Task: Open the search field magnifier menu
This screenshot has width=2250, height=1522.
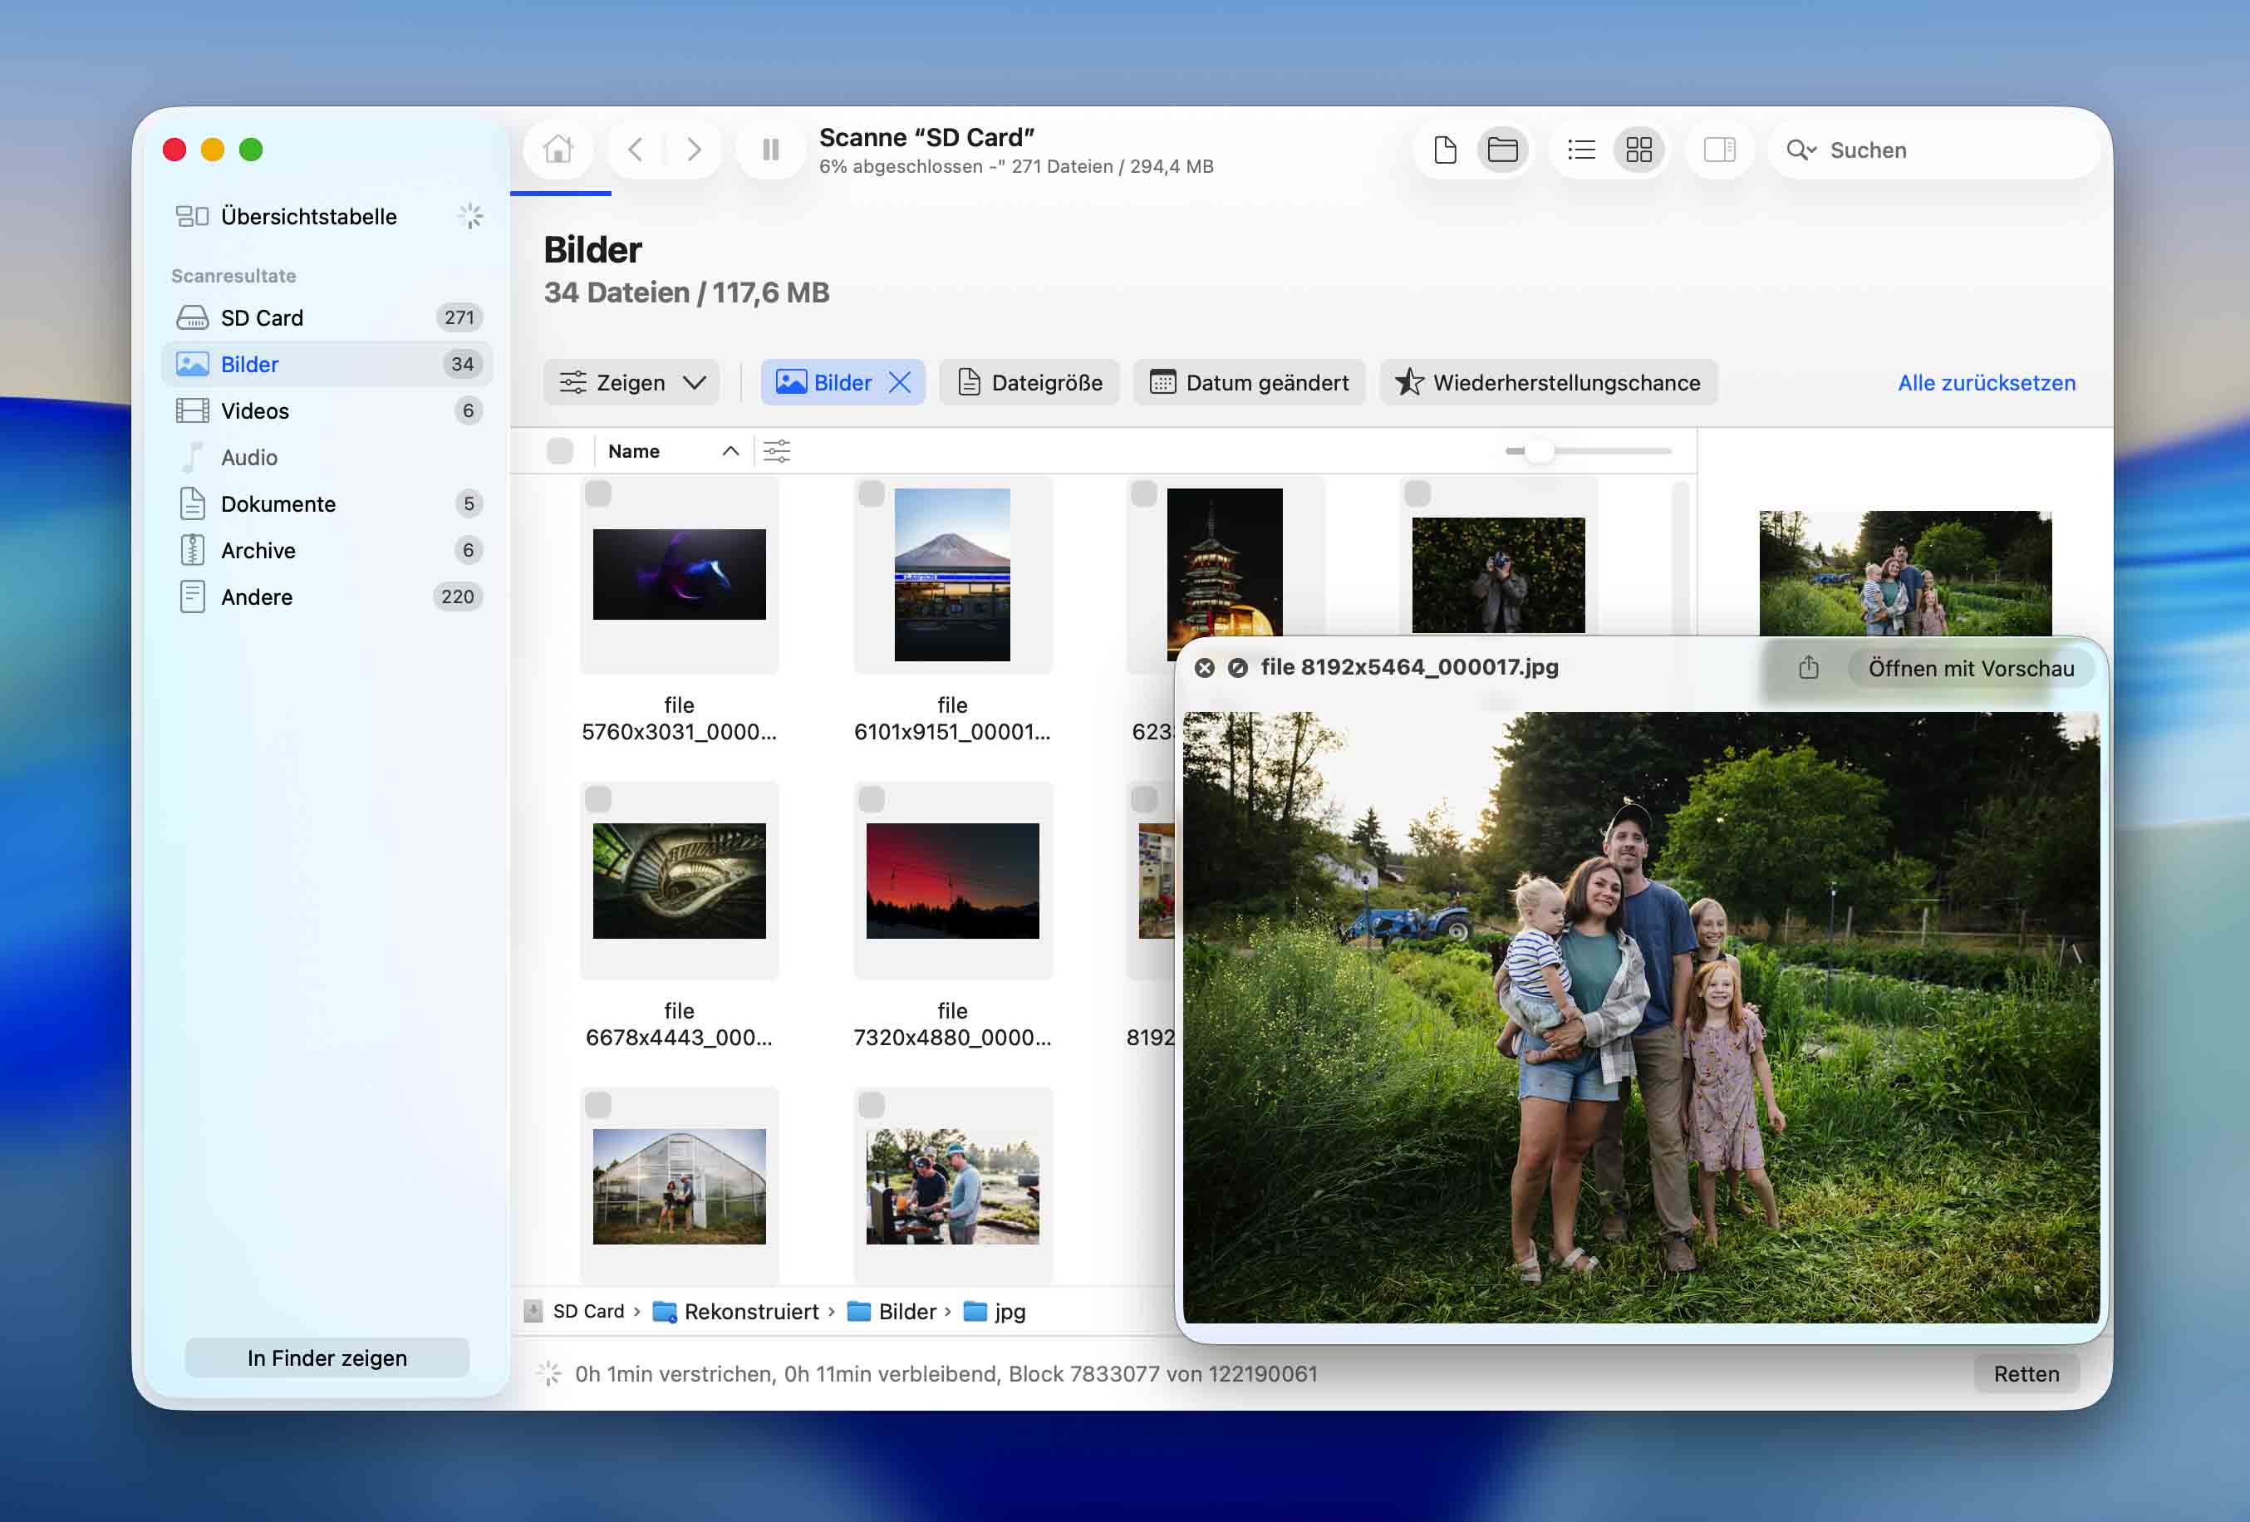Action: pos(1800,150)
